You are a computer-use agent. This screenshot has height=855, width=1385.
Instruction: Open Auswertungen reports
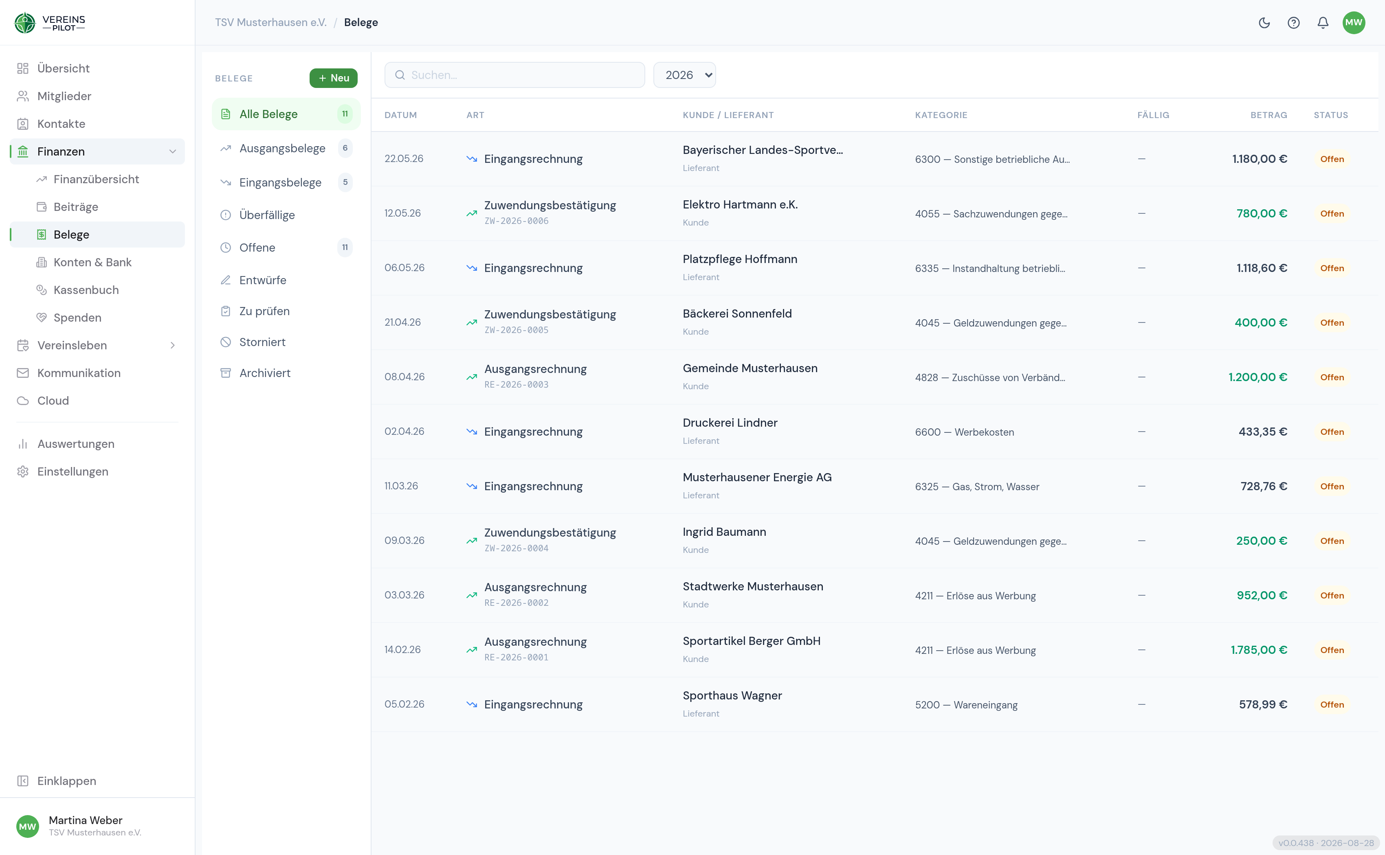click(97, 444)
